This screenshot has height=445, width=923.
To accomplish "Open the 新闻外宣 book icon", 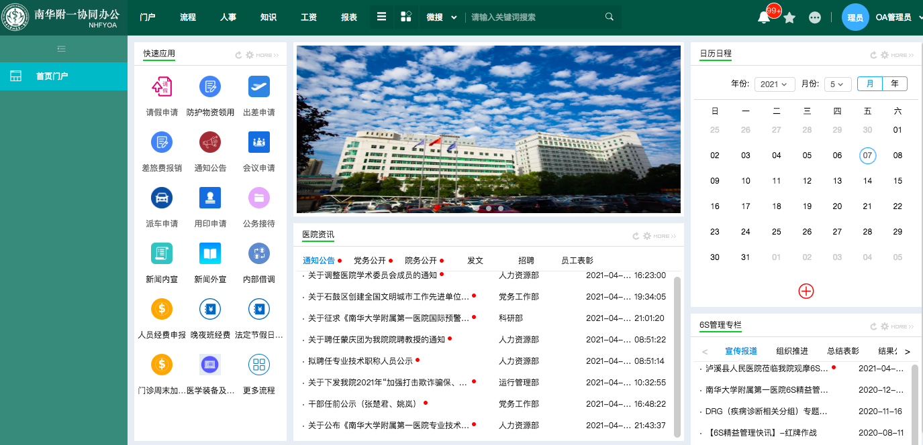I will [x=210, y=253].
